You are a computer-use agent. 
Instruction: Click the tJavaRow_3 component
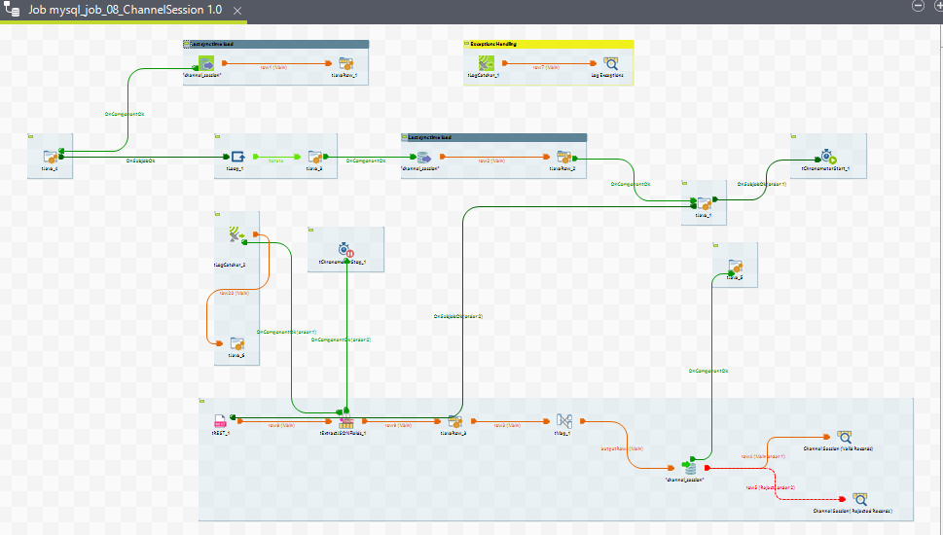point(453,420)
